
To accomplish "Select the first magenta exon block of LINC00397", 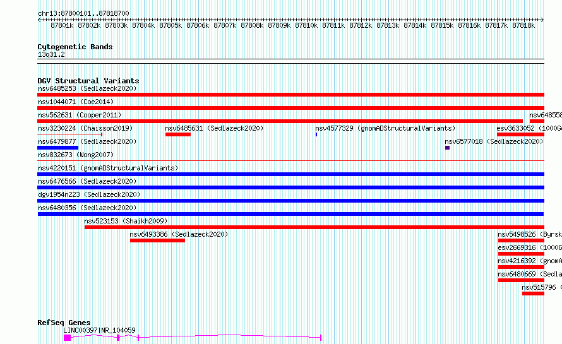I will (68, 338).
